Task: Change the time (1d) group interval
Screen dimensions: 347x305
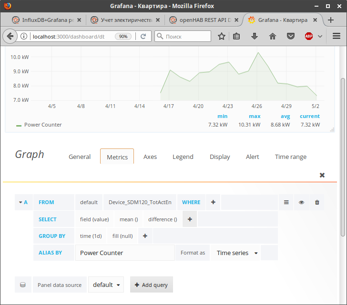Action: 91,236
